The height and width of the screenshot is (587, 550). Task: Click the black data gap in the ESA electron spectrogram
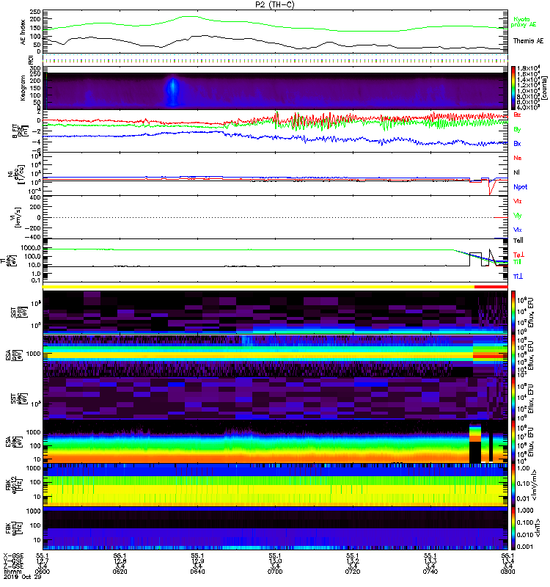pyautogui.click(x=474, y=452)
